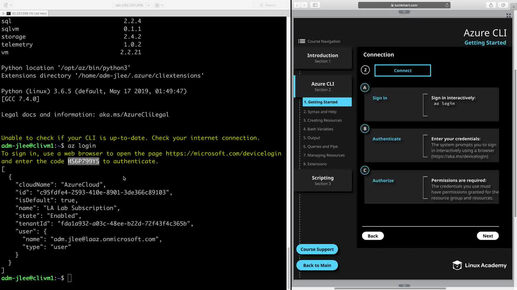Click the Safari sidebar toggle icon
The image size is (517, 290).
coord(315,5)
